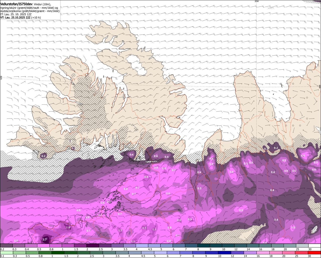Click the '20W' longitude label
The height and width of the screenshot is (258, 321).
tap(256, 1)
